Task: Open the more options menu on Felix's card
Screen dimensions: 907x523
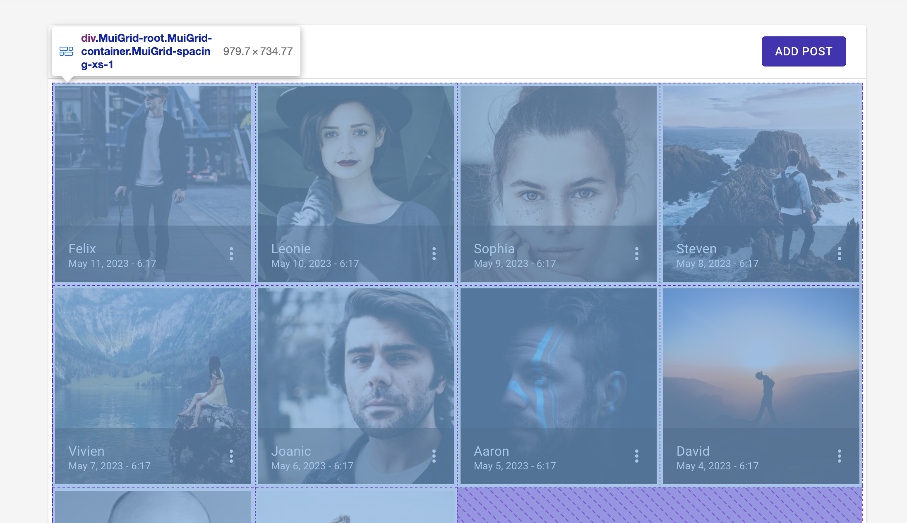Action: [231, 254]
